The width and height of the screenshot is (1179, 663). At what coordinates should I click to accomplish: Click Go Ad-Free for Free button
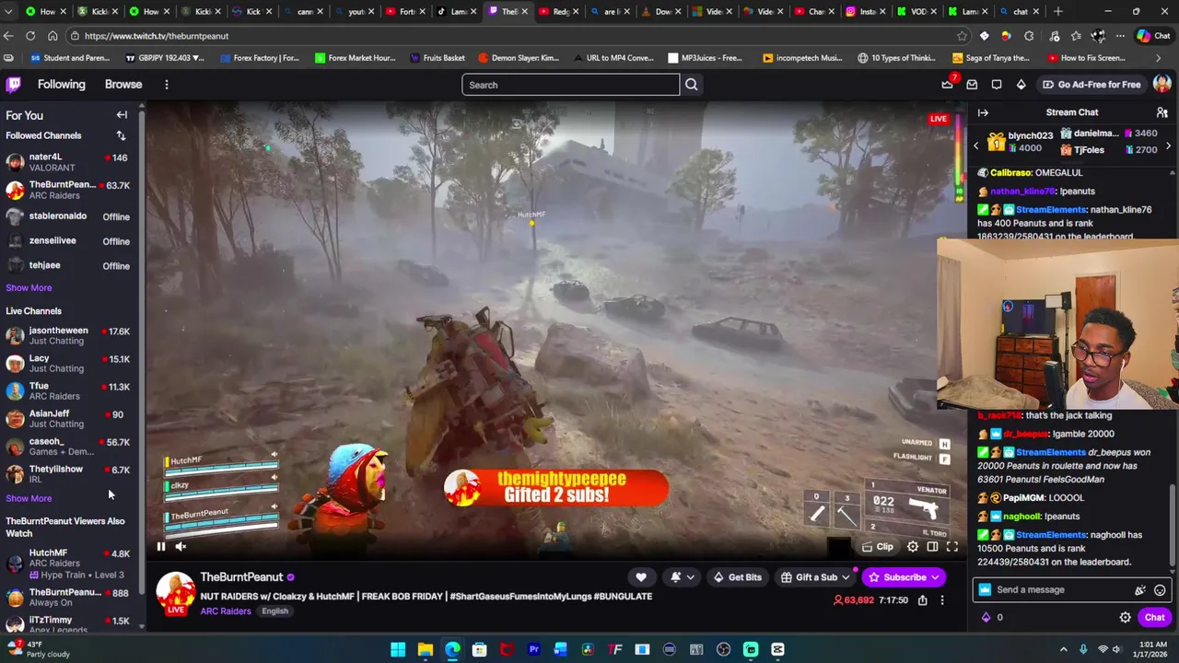coord(1091,85)
